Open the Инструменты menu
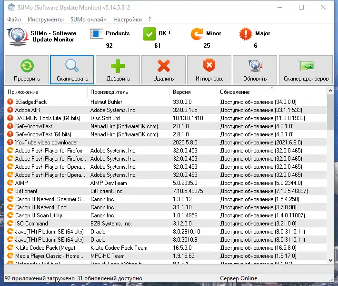 [x=46, y=20]
